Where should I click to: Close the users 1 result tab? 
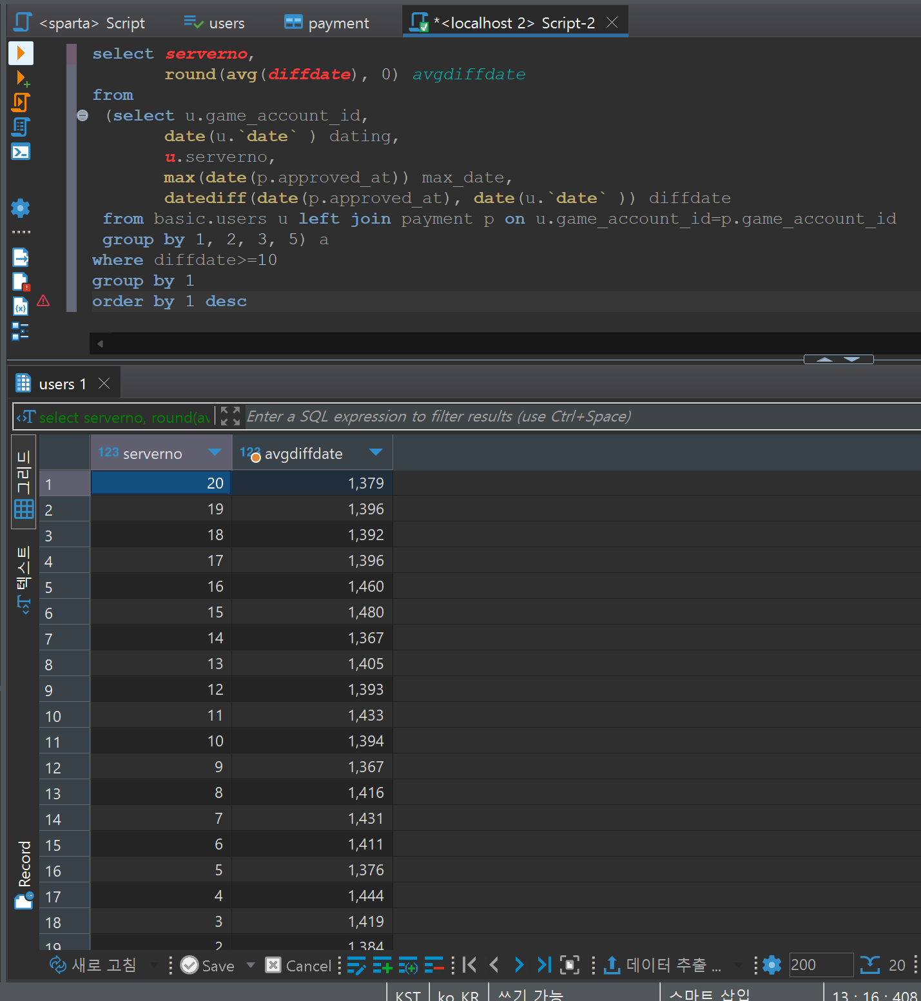coord(104,384)
